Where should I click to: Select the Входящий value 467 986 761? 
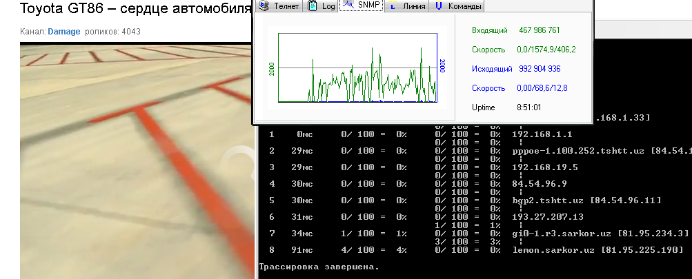(x=540, y=30)
